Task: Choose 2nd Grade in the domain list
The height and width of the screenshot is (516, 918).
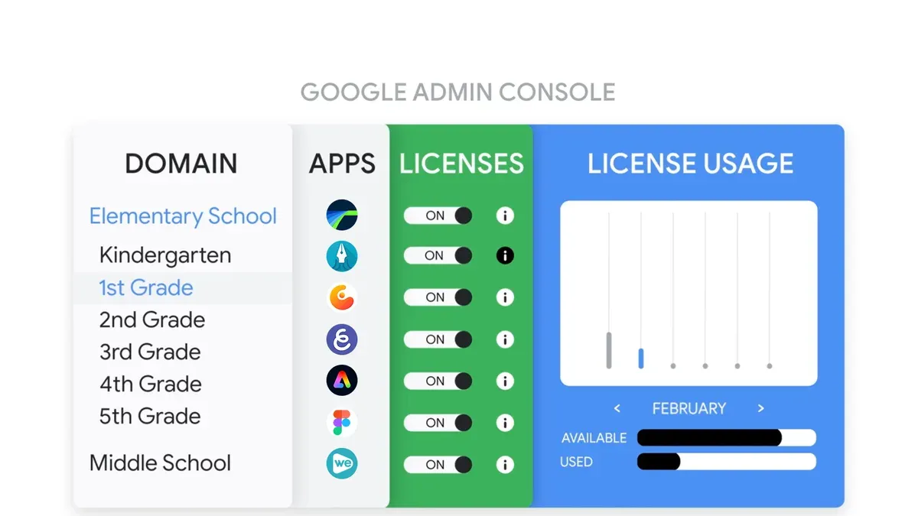Action: point(152,320)
